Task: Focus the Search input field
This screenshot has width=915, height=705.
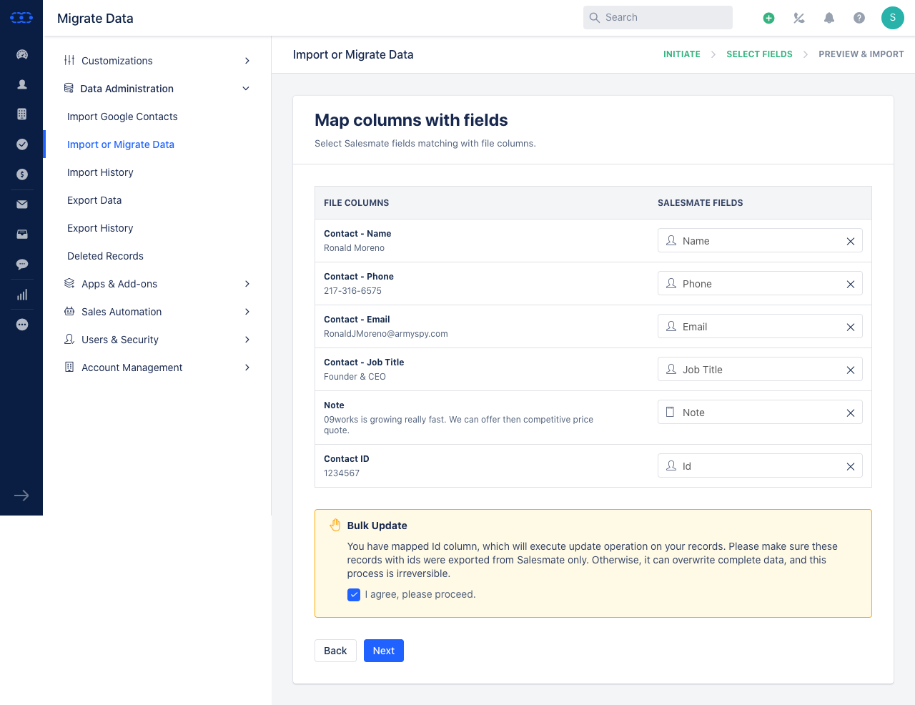Action: click(x=658, y=18)
